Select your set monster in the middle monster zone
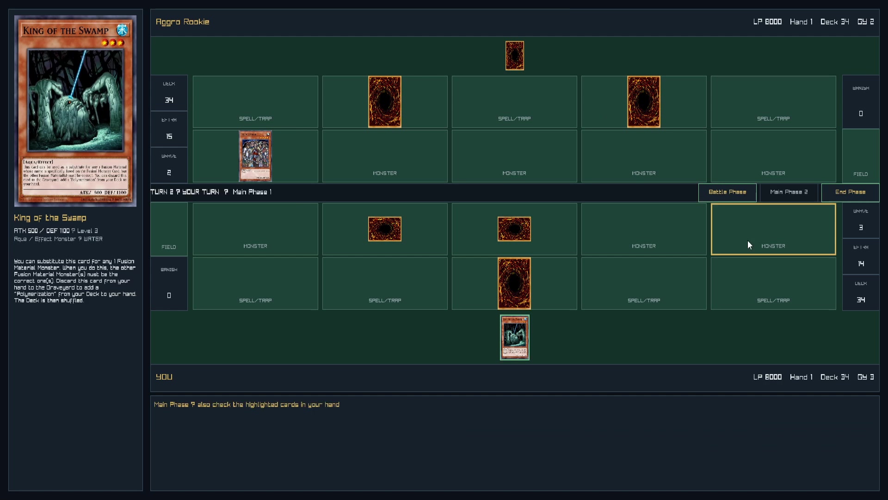Screen dimensions: 888x500 514,229
